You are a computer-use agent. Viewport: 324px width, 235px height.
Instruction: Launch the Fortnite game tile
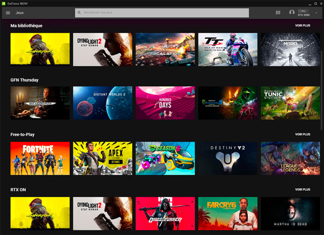click(x=40, y=158)
